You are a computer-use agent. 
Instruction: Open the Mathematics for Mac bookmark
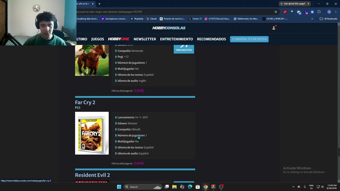coord(246,19)
